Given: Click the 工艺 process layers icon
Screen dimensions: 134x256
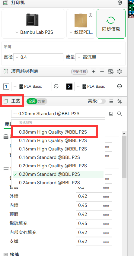Looking at the screenshot, I should [x=6, y=101].
